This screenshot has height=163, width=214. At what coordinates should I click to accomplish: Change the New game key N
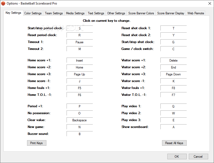point(80,127)
